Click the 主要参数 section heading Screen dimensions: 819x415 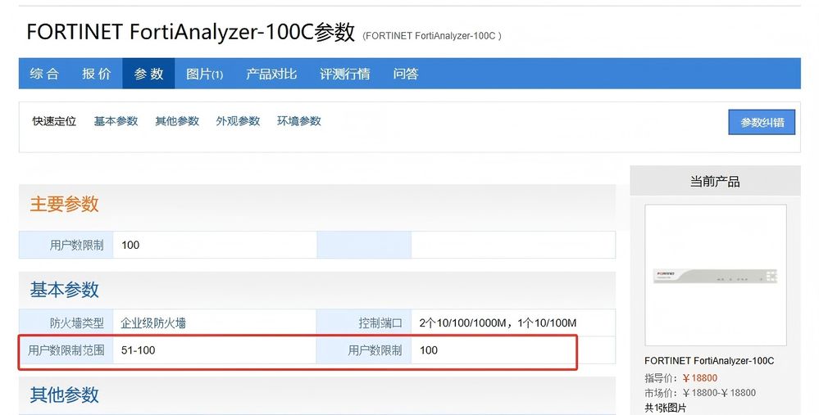click(64, 204)
